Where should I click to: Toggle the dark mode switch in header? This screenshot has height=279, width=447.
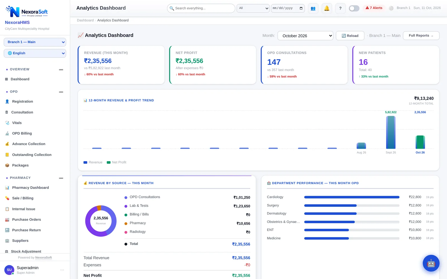tap(354, 8)
